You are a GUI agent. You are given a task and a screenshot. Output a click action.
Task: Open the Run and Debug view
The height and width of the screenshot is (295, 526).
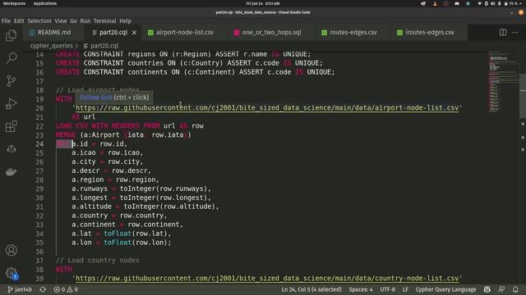click(x=11, y=104)
